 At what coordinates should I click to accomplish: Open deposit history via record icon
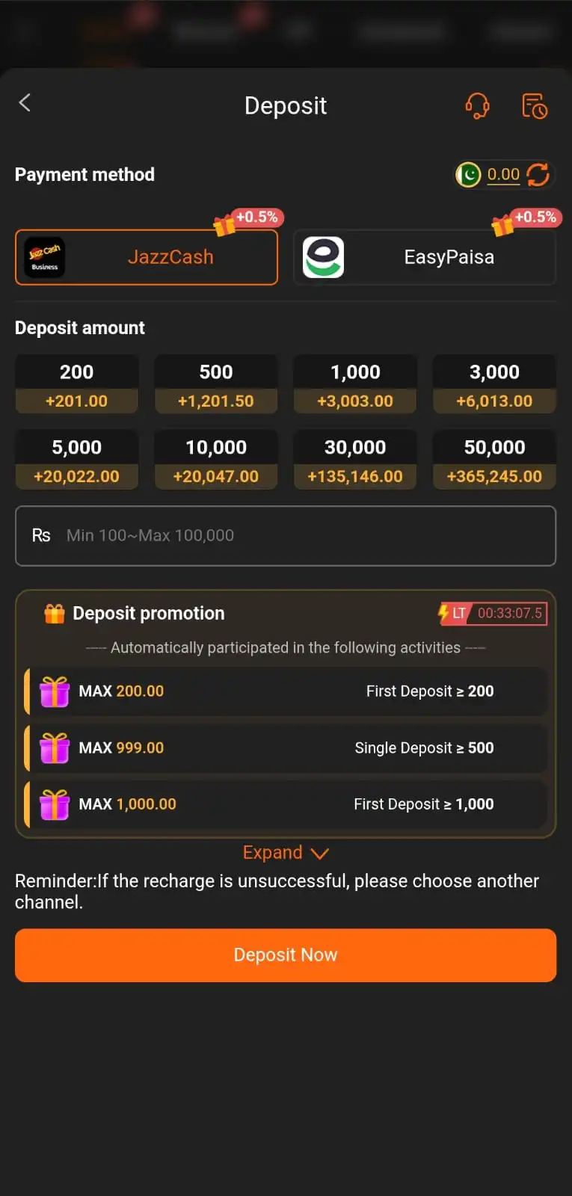[535, 105]
